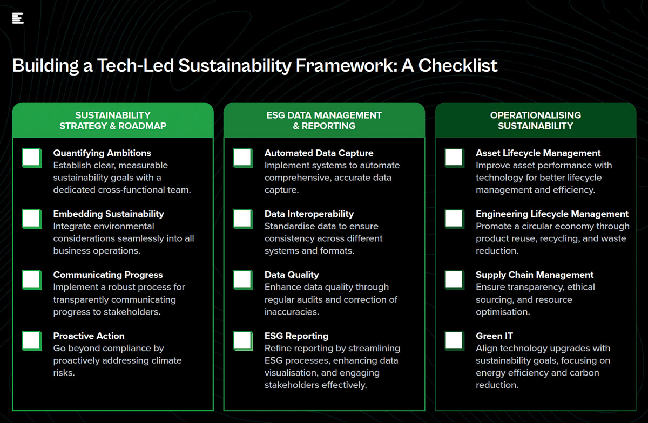Mark the Green IT checkbox
648x423 pixels.
tap(455, 341)
